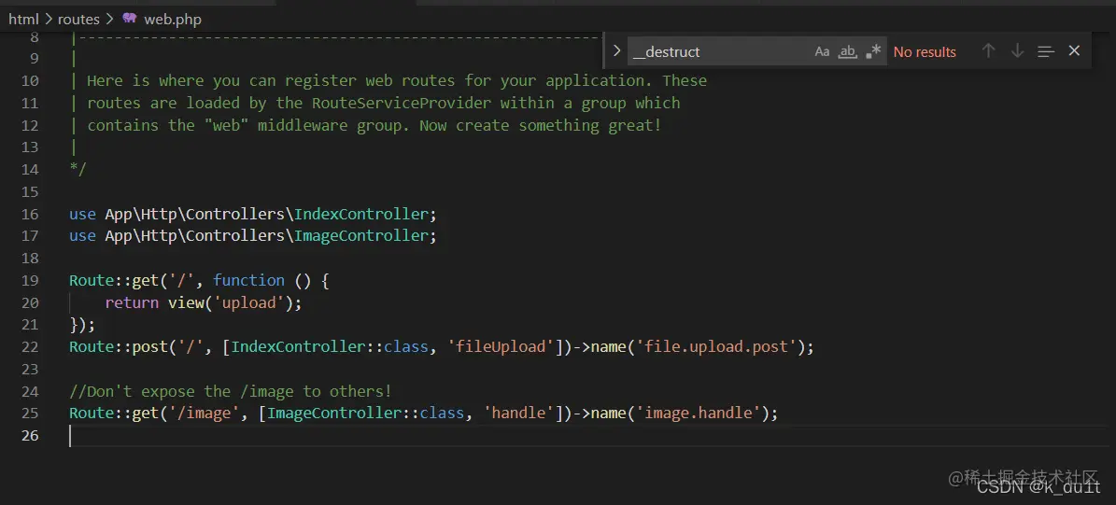
Task: Click ImageController in the line 17 use statement
Action: 360,236
